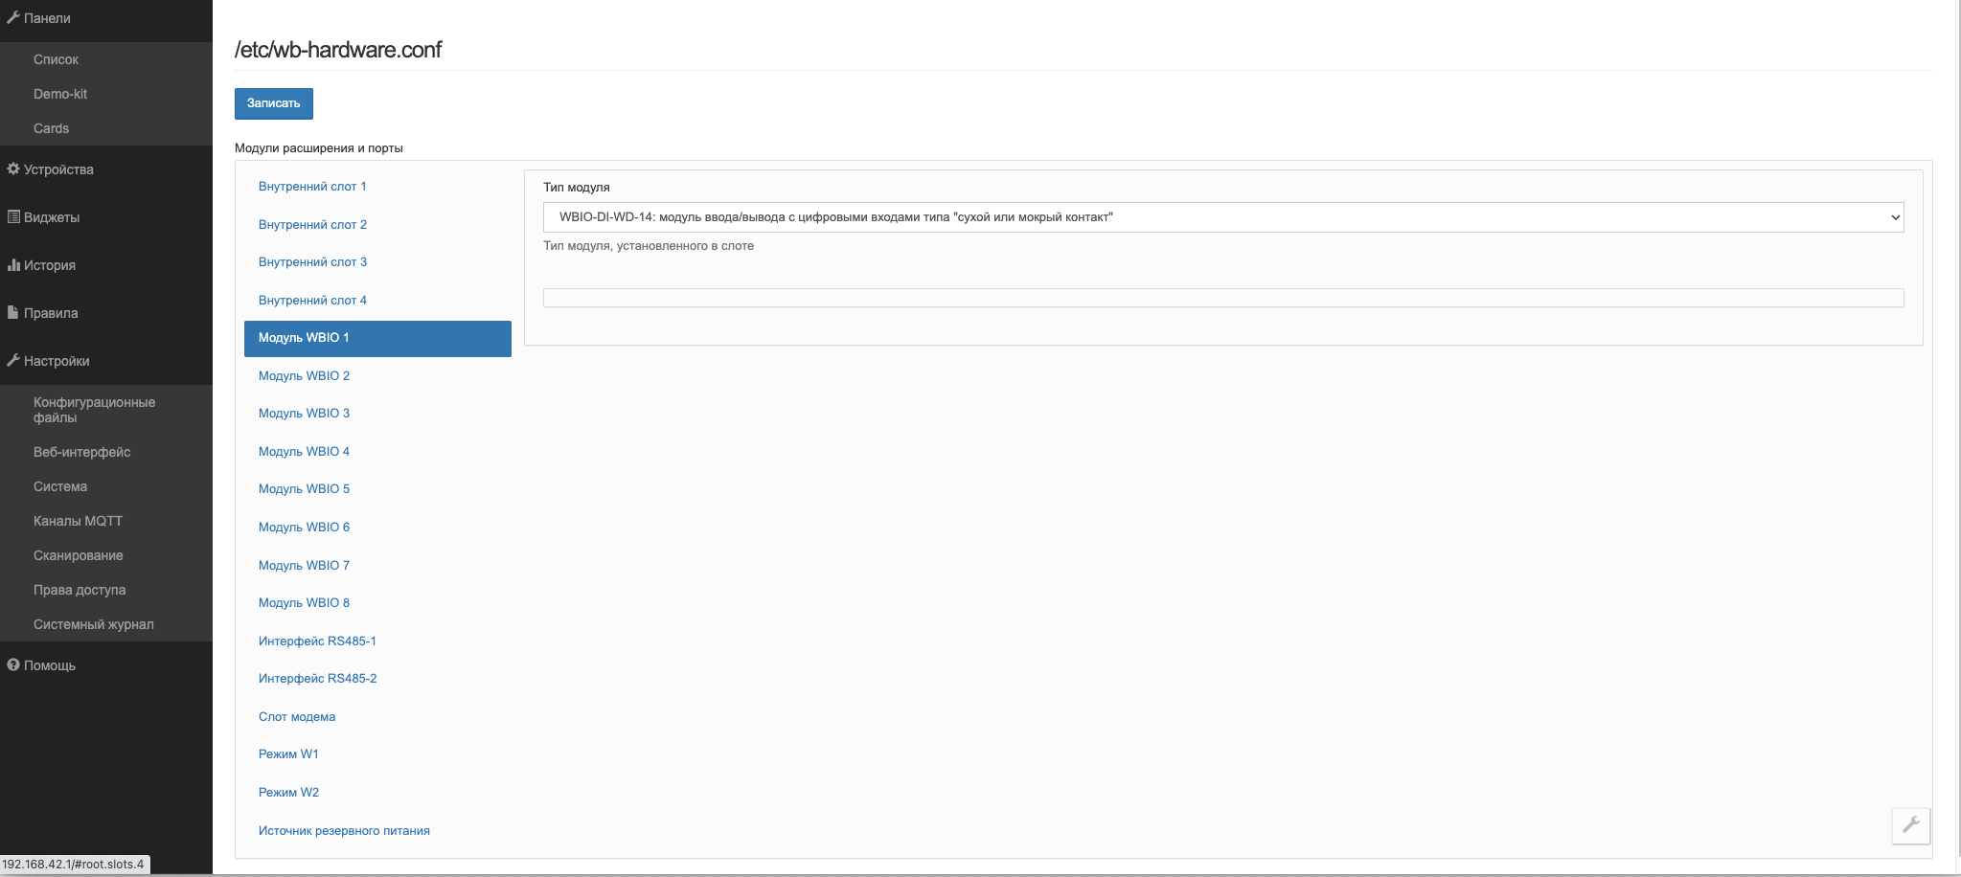Switch to Внутренний слот 1 tab
The height and width of the screenshot is (877, 1961).
(x=312, y=187)
